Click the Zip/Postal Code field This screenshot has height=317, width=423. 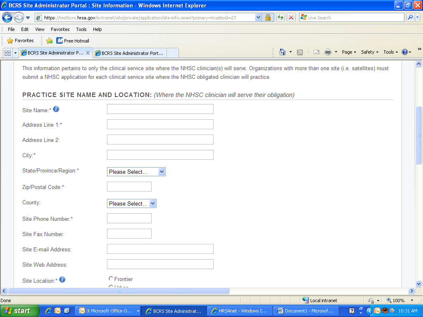coord(129,187)
